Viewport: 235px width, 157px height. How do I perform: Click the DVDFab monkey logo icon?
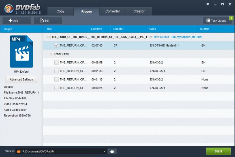point(9,8)
